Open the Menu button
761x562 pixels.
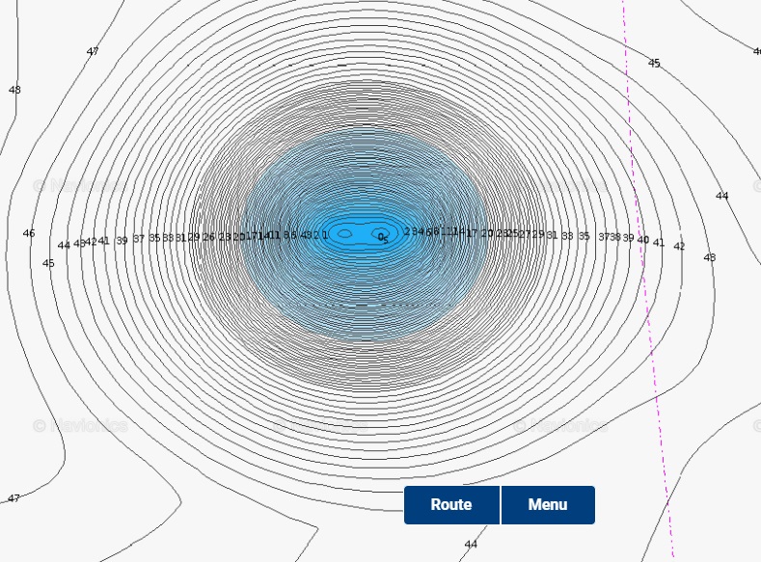click(x=548, y=505)
